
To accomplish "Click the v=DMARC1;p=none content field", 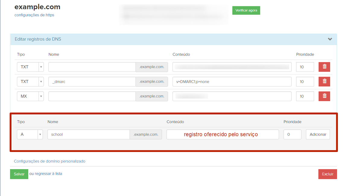I will 232,81.
